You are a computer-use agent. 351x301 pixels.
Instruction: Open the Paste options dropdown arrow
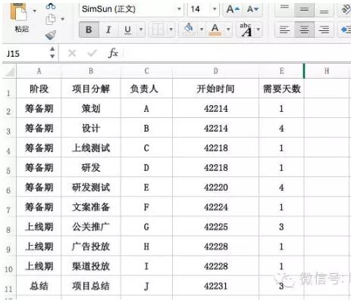pos(35,11)
